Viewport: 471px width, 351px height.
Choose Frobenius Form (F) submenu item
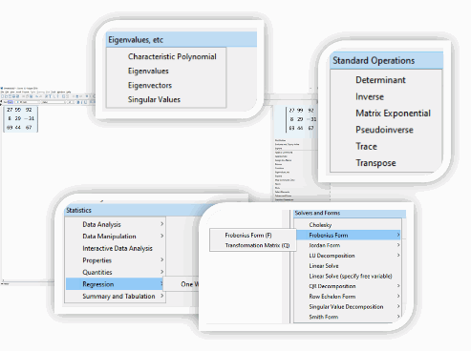[248, 236]
